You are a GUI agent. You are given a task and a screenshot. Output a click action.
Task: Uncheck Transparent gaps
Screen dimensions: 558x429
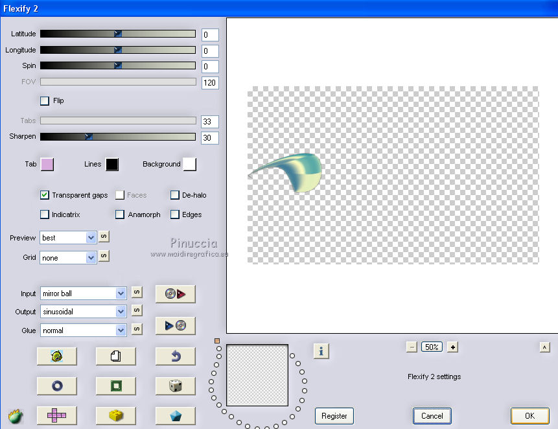point(45,195)
